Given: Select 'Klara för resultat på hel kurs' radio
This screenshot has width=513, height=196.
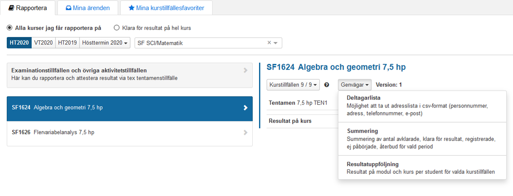Looking at the screenshot, I should [x=117, y=28].
